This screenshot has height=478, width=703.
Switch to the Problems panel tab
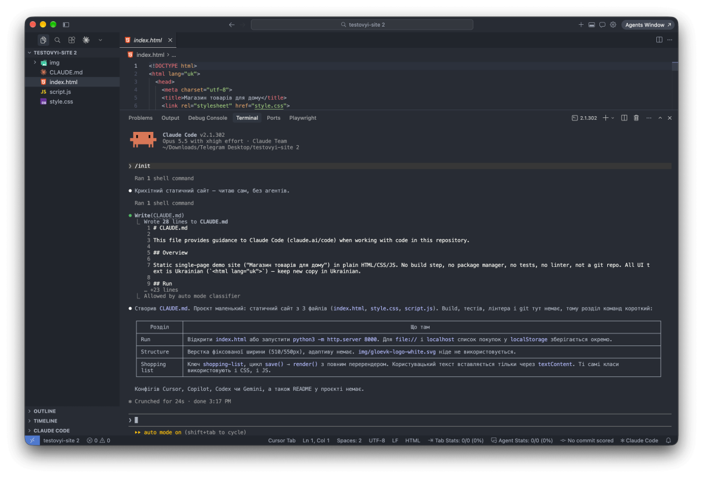pos(141,118)
